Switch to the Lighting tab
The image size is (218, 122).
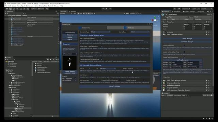201,12
